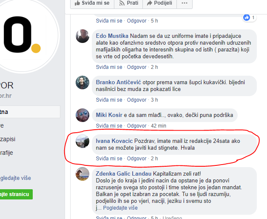The height and width of the screenshot is (219, 267).
Task: Click the page logo profile image
Action: pyautogui.click(x=22, y=35)
